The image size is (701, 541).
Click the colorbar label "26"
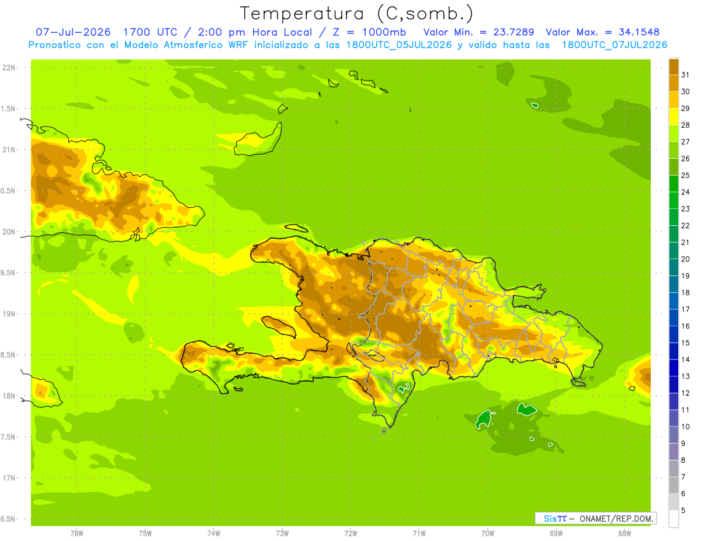(x=686, y=158)
